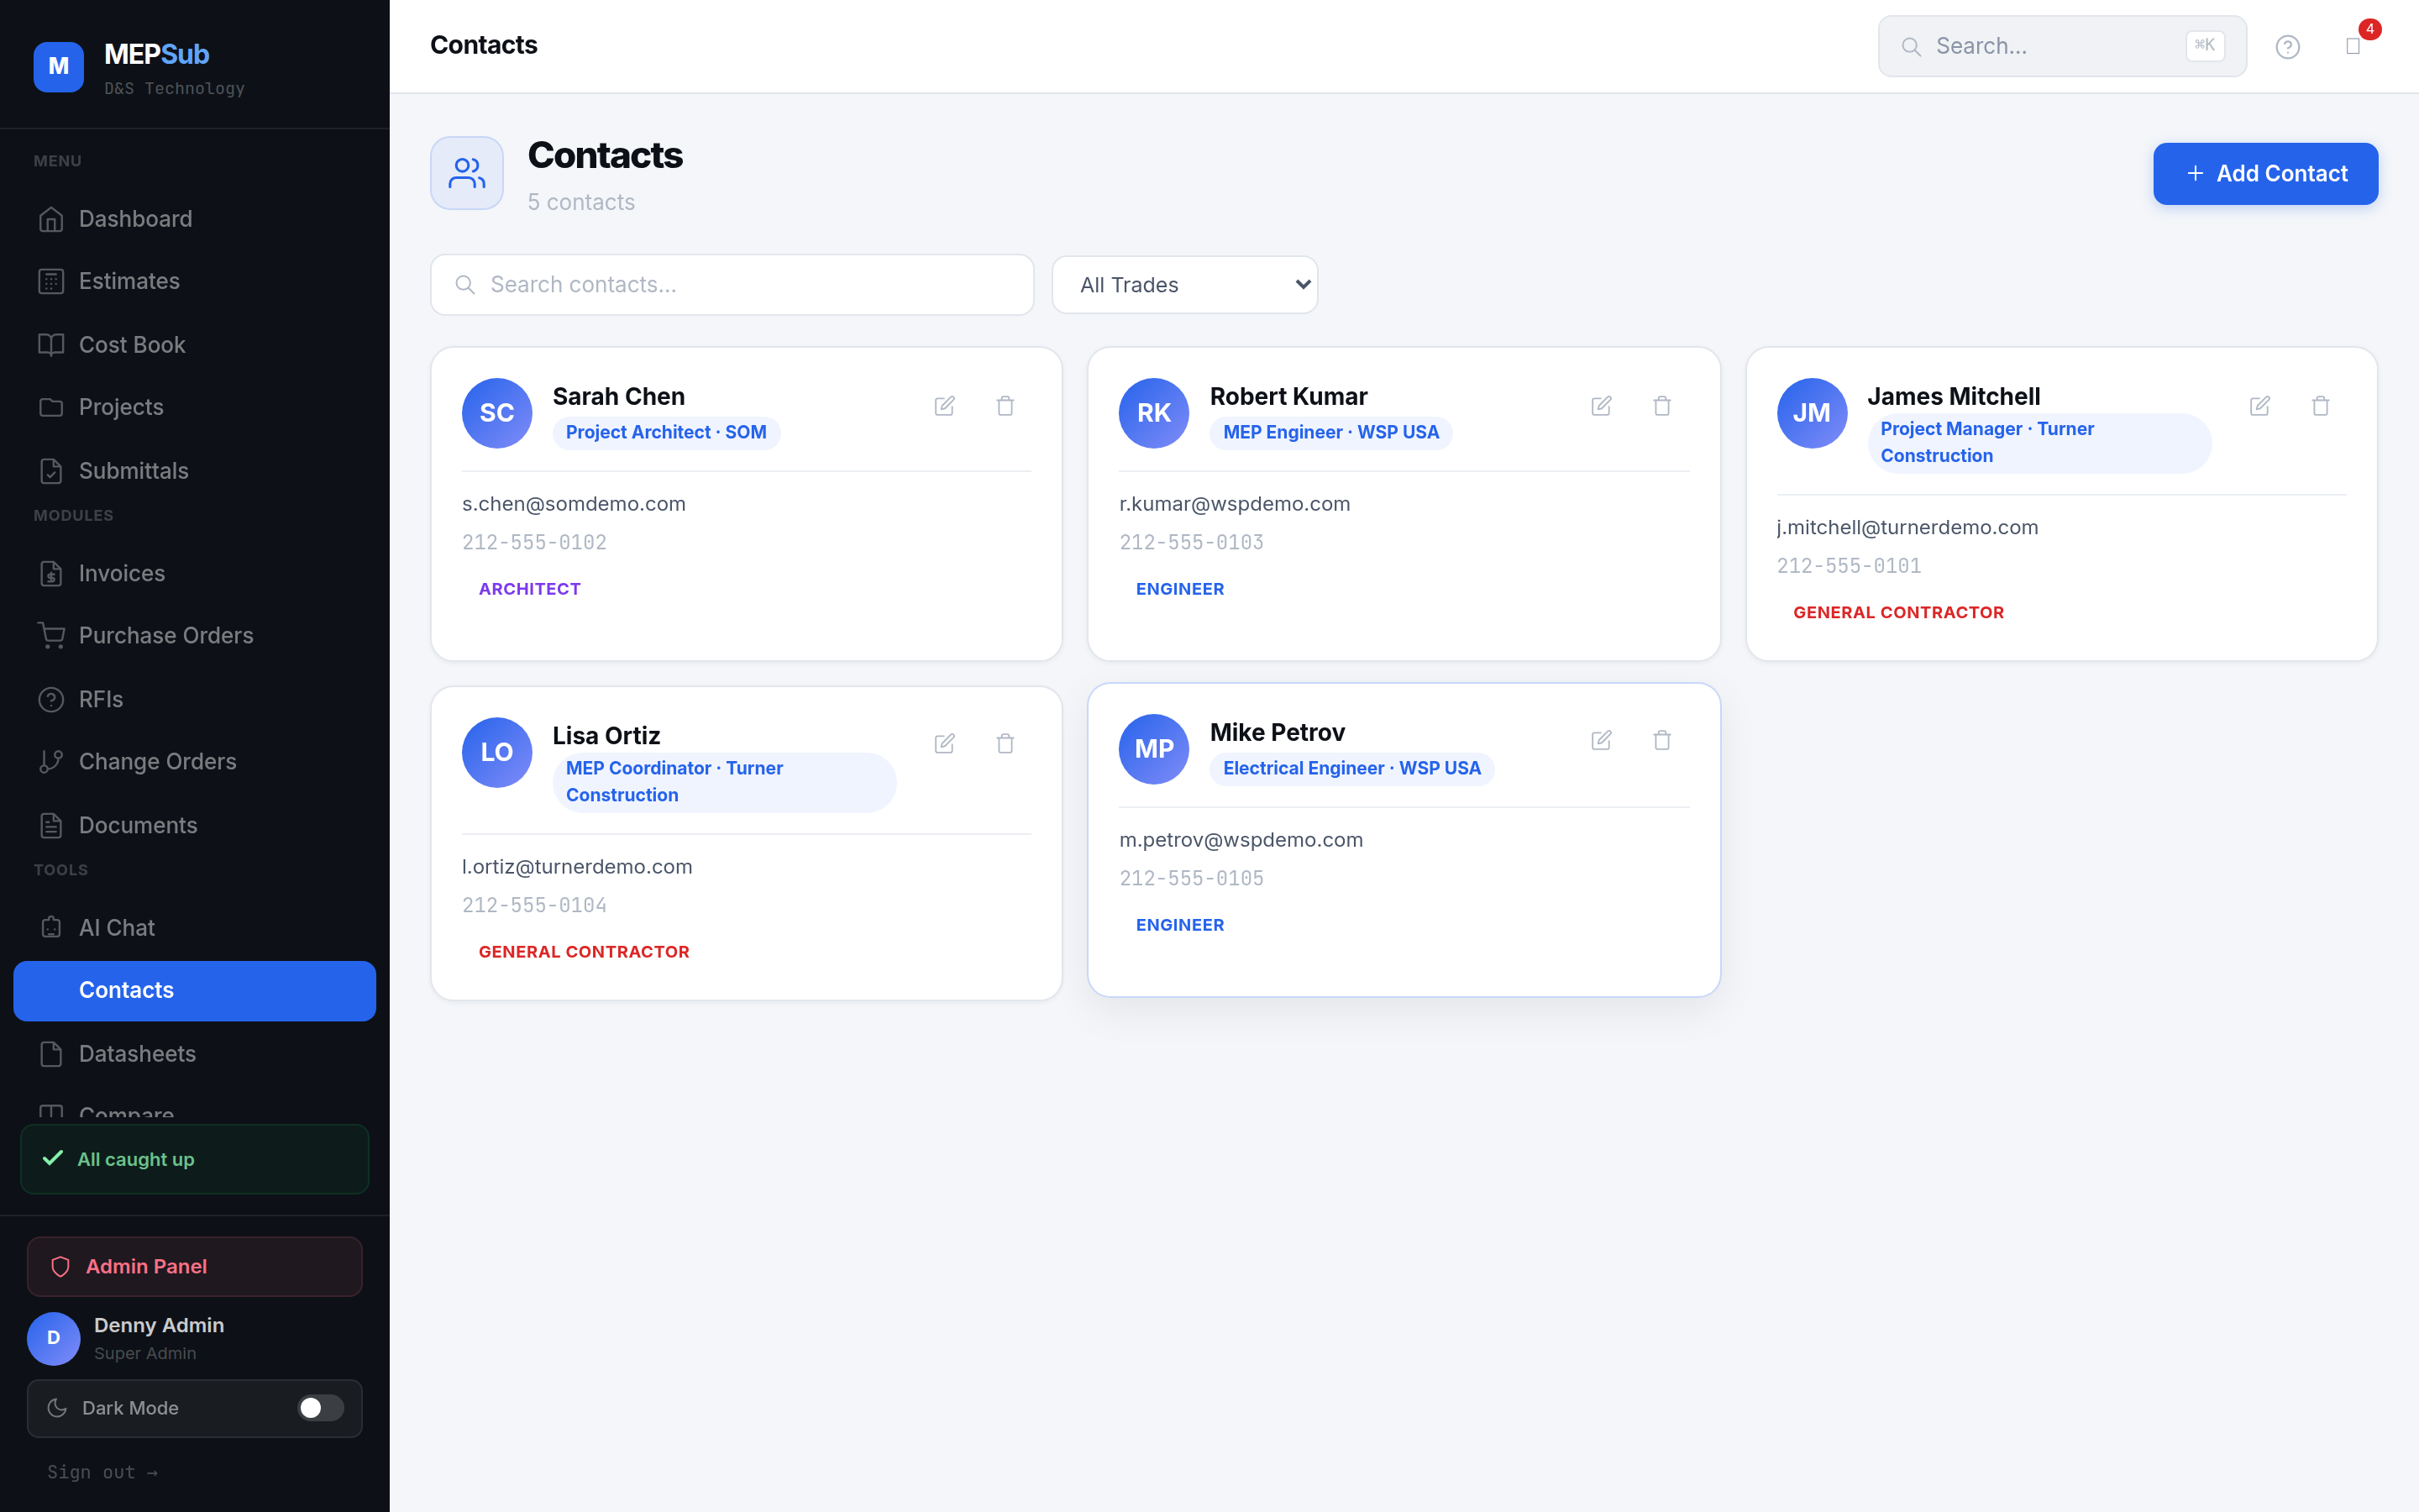Open the Cost Book module
This screenshot has width=2419, height=1512.
tap(131, 344)
